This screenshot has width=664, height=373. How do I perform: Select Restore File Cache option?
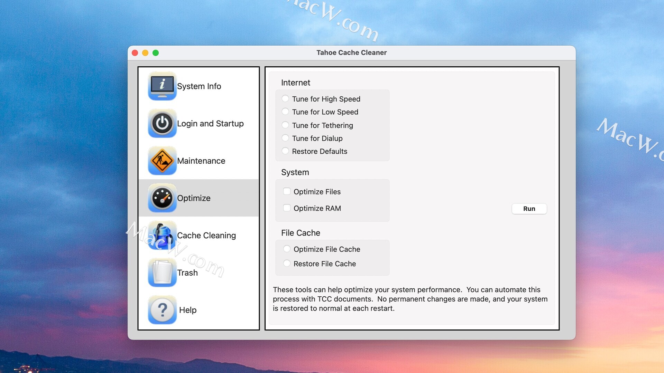287,264
